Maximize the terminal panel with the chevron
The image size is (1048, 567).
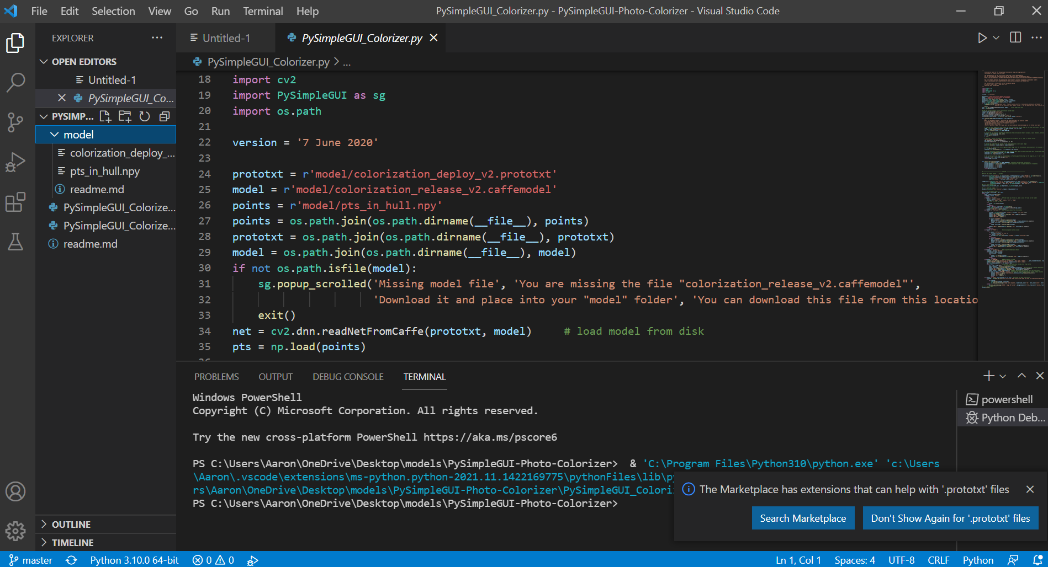pyautogui.click(x=1021, y=376)
